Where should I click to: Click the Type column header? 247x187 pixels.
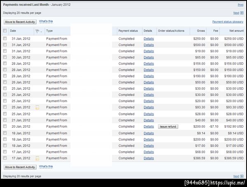coord(49,31)
